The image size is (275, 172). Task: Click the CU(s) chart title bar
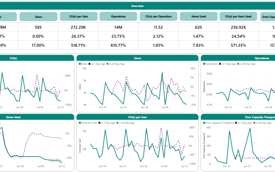point(37,58)
